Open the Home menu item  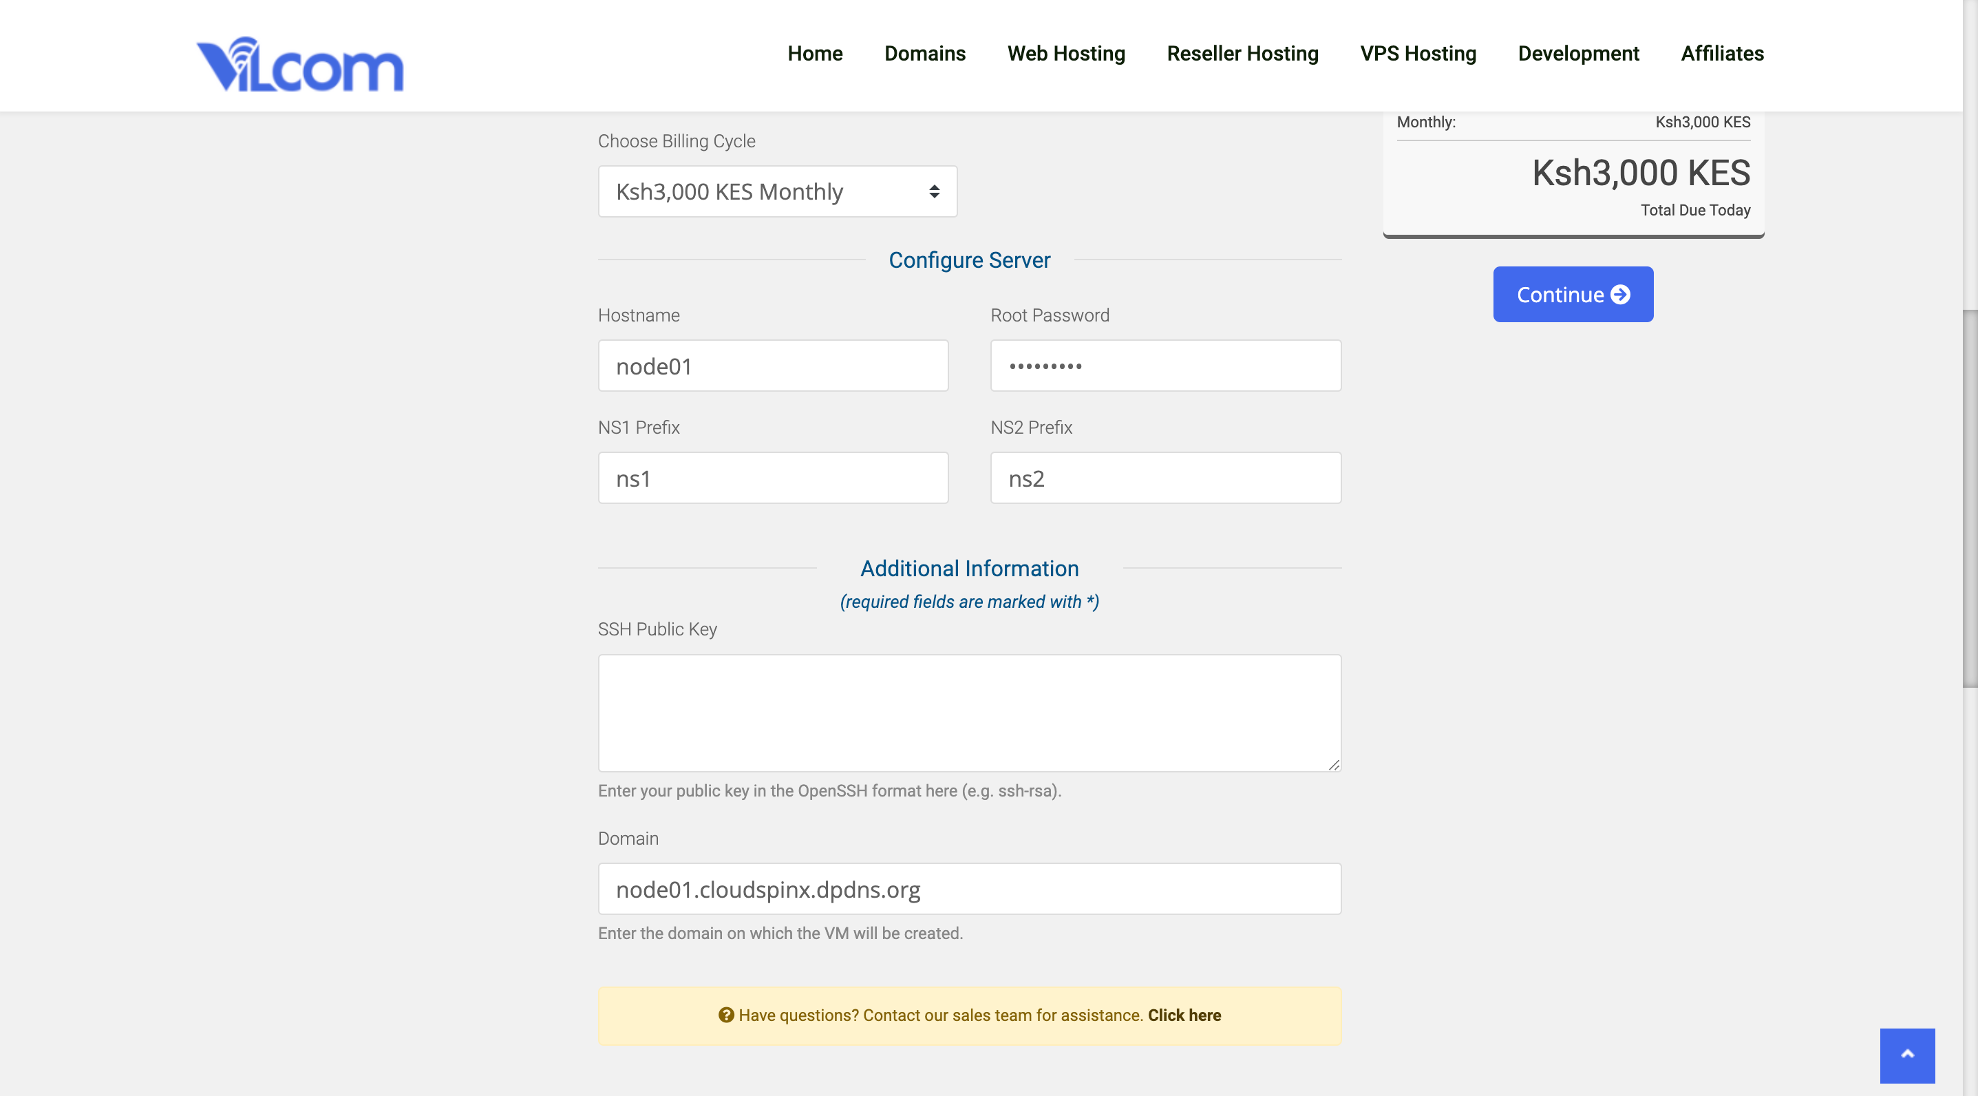[815, 53]
